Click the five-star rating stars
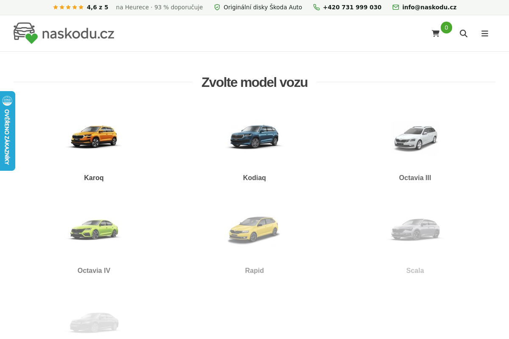This screenshot has width=509, height=339. tap(68, 7)
